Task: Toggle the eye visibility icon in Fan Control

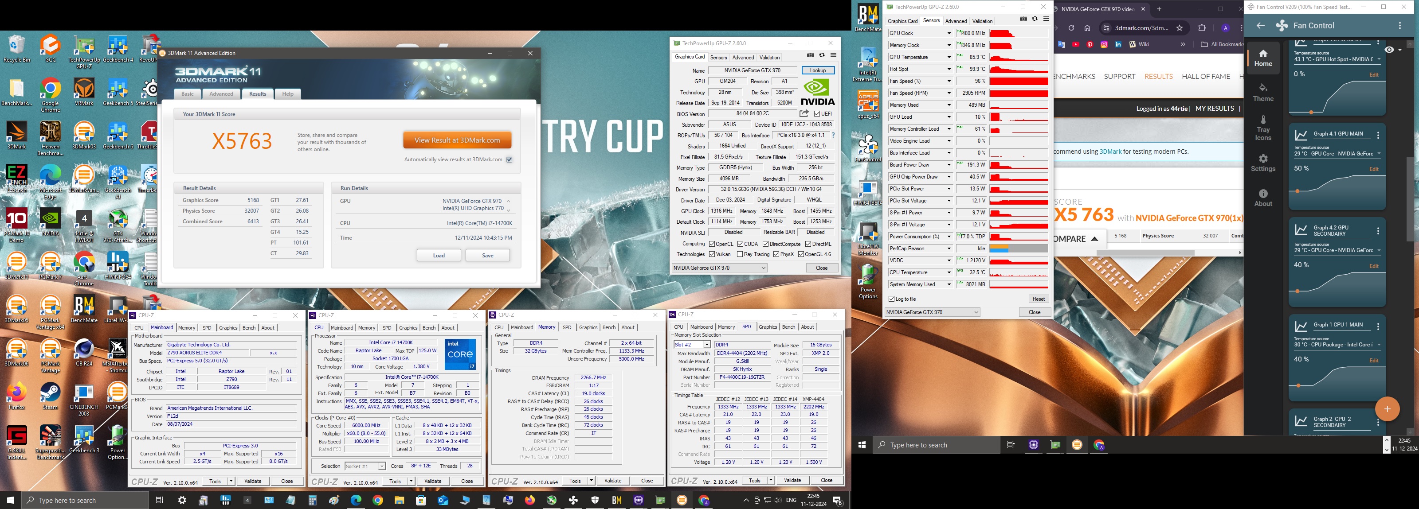Action: click(x=1389, y=50)
